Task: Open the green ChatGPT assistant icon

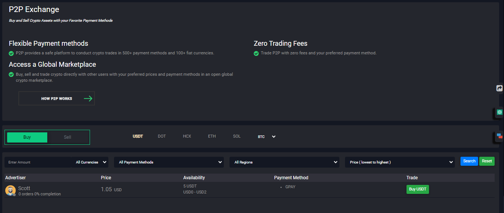Action: (499, 112)
